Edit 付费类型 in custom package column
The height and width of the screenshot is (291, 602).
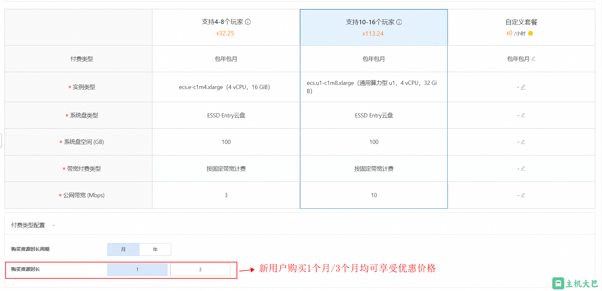point(533,59)
